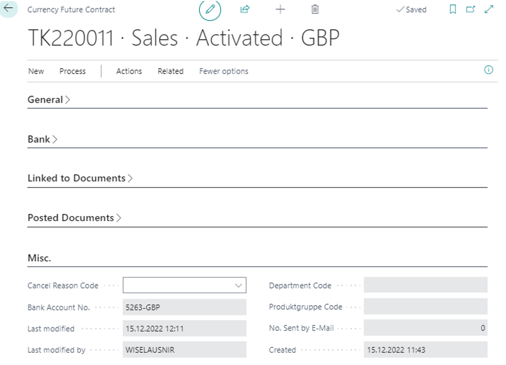This screenshot has width=506, height=365.
Task: Open the New menu
Action: 36,71
